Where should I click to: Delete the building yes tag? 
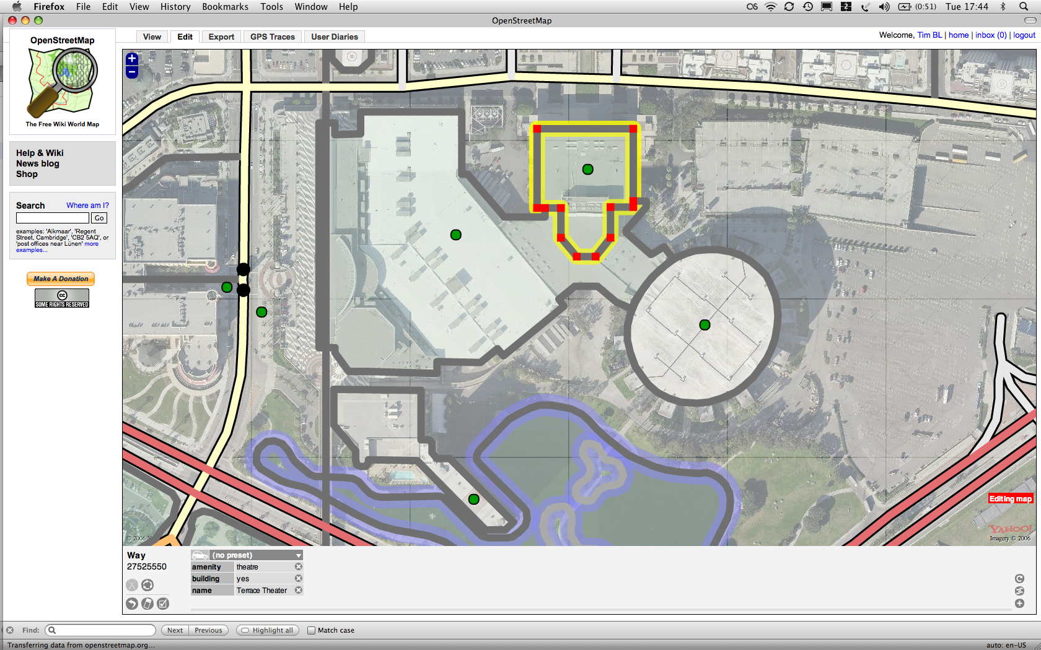click(x=299, y=579)
